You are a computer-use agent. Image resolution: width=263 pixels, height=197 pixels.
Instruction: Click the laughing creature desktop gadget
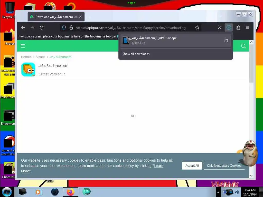250,153
